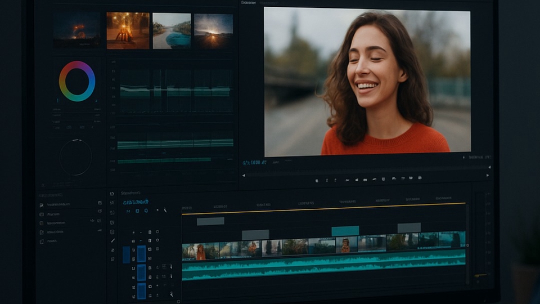Select the first video clip showing a woman in orange
The image size is (540, 304).
pos(200,251)
